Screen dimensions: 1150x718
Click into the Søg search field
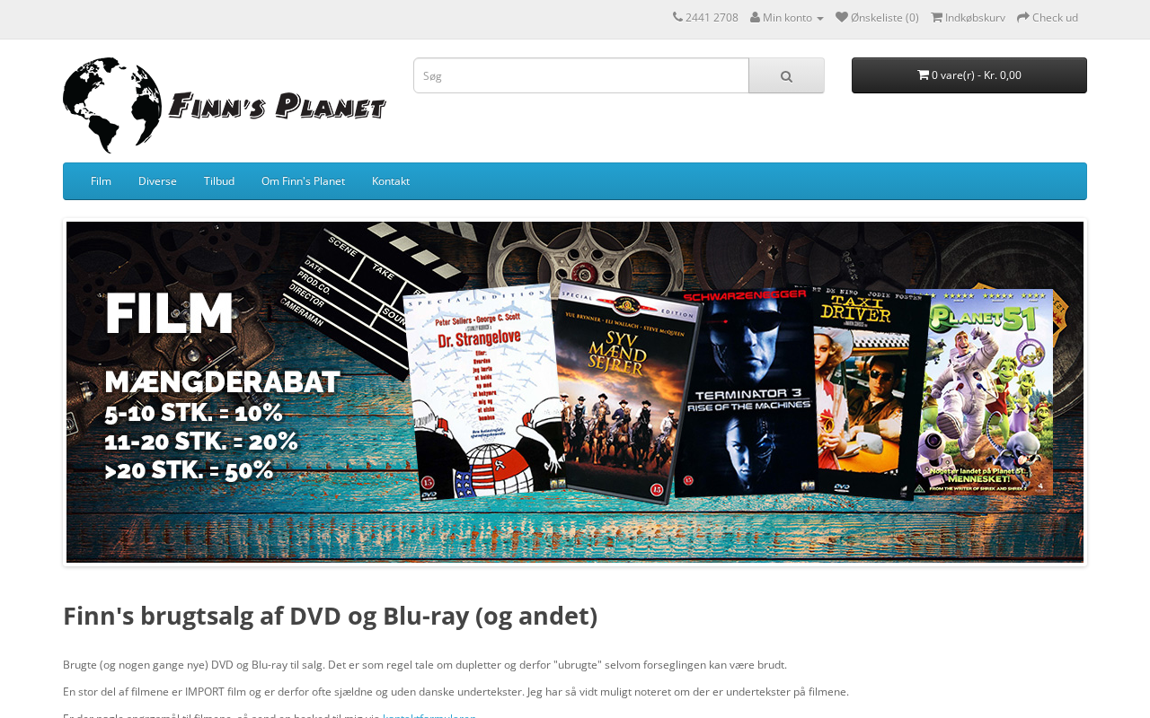[x=581, y=75]
